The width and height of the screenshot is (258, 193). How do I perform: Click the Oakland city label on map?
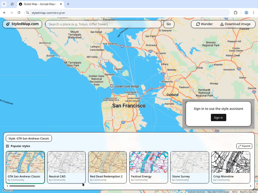click(172, 95)
